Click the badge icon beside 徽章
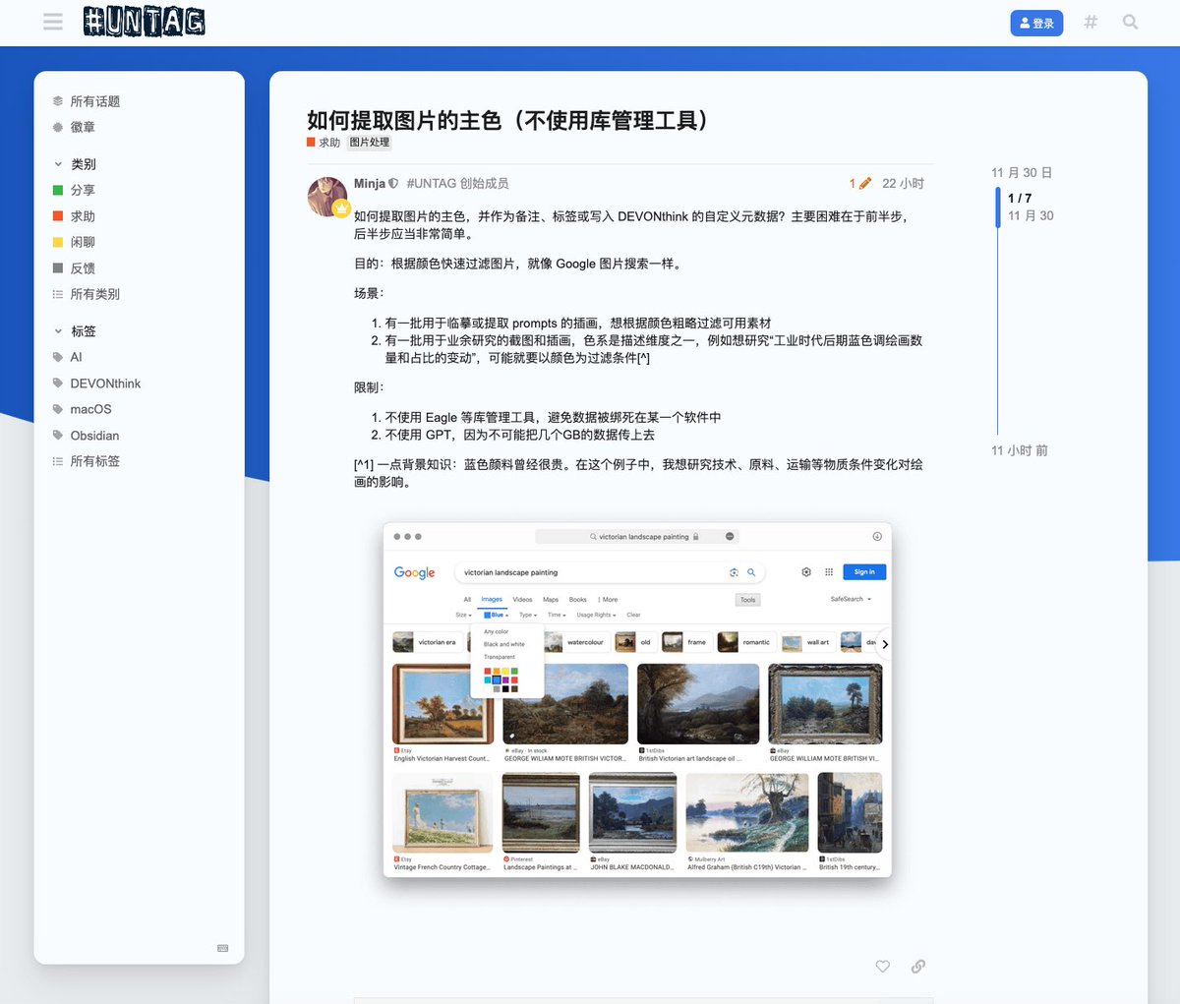Image resolution: width=1180 pixels, height=1004 pixels. [x=57, y=127]
